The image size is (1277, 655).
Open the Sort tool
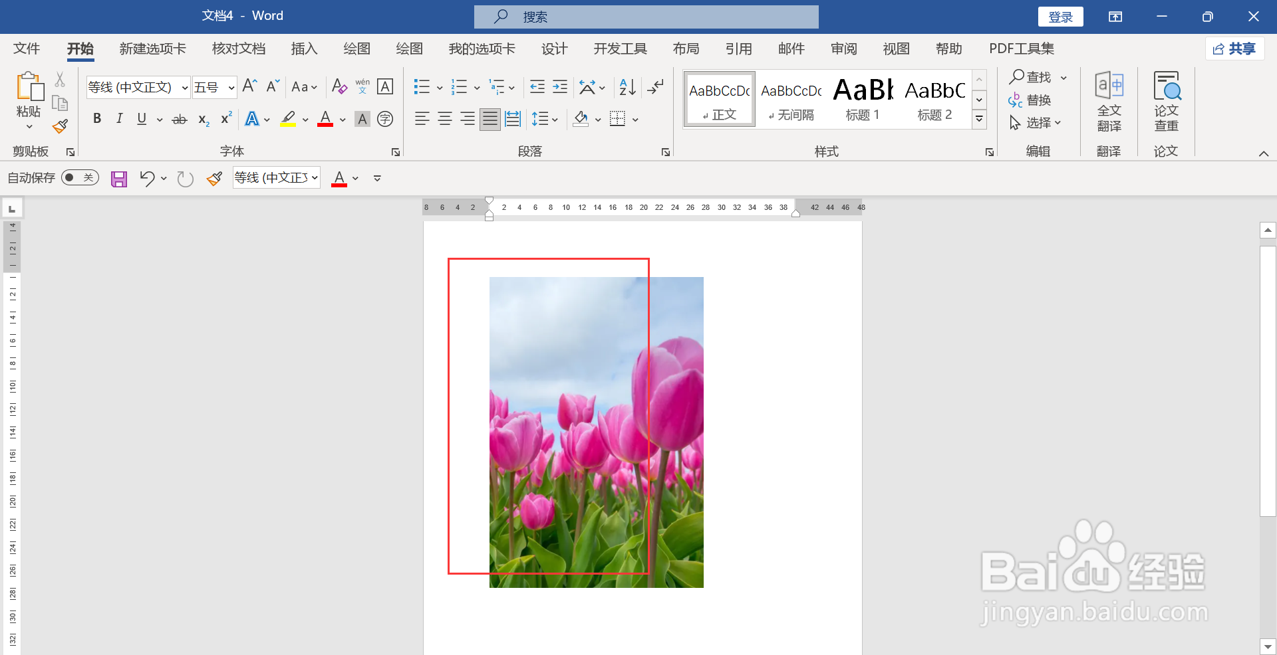coord(627,86)
